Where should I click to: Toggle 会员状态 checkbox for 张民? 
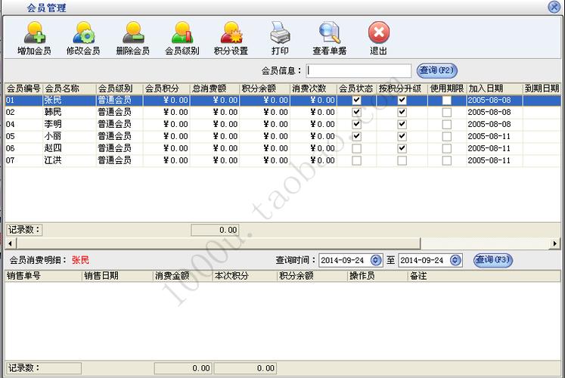[356, 100]
